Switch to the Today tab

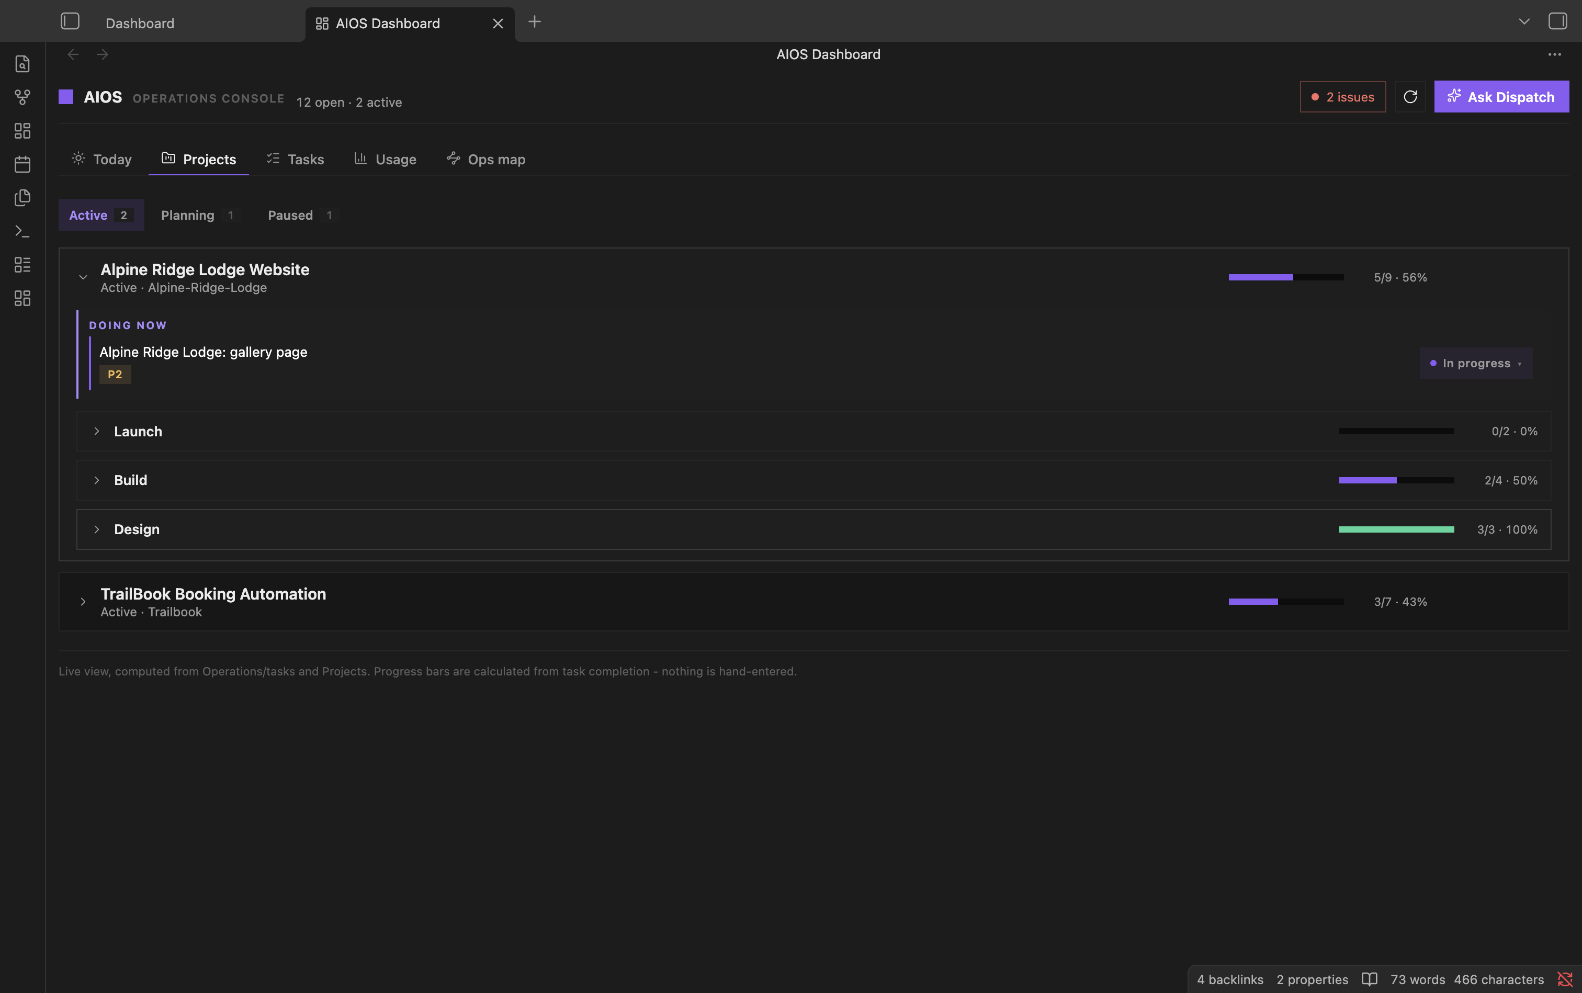point(102,159)
